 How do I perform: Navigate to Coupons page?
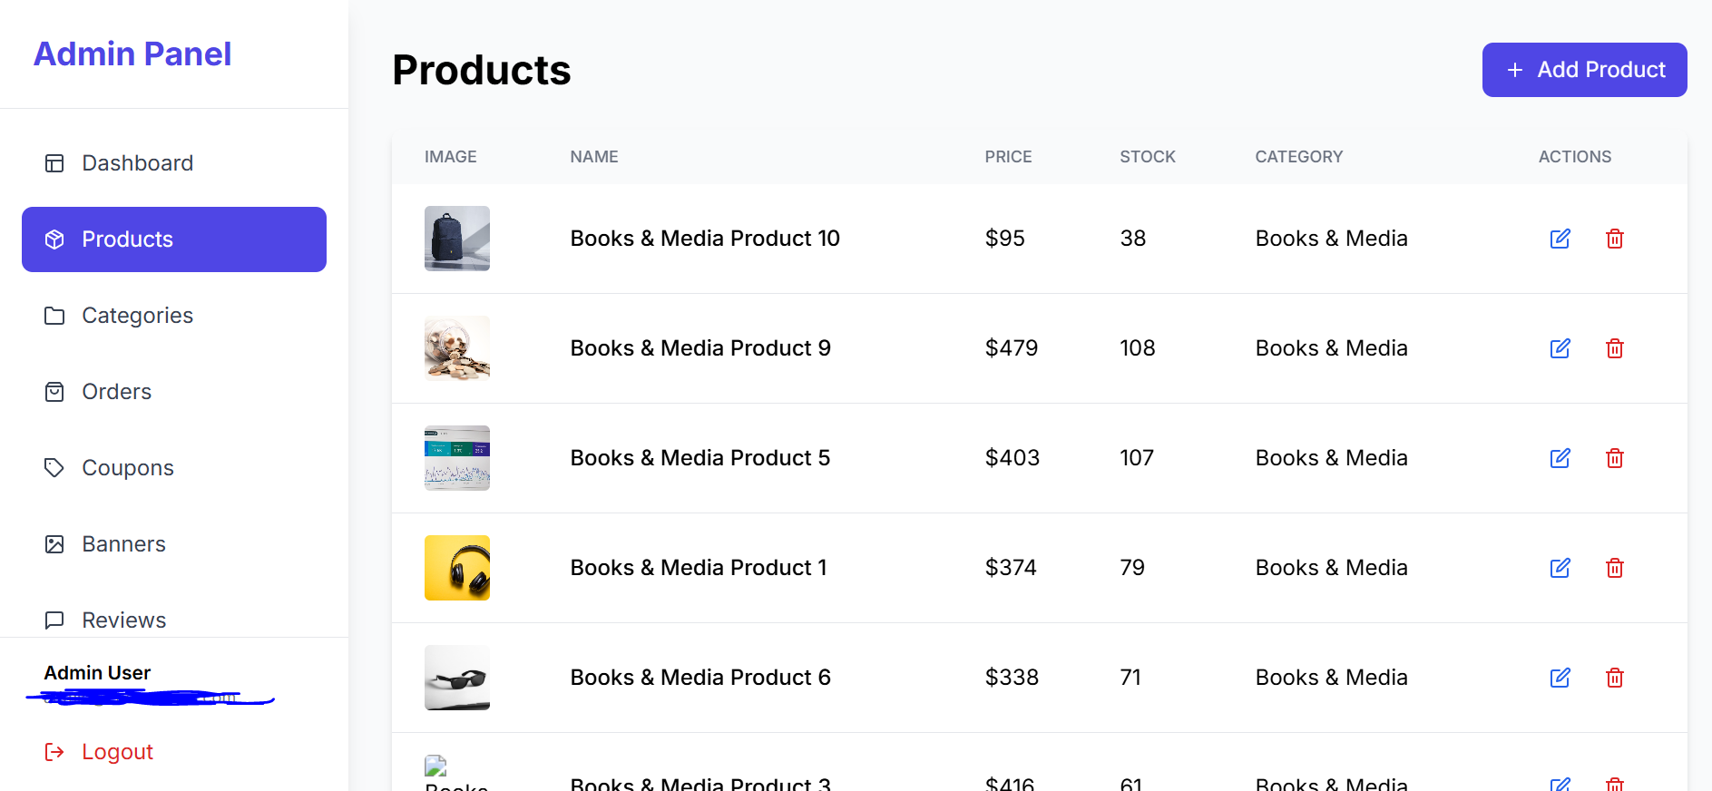pyautogui.click(x=127, y=468)
